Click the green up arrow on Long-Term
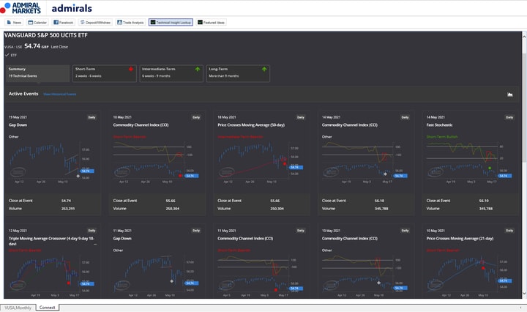 pyautogui.click(x=264, y=69)
